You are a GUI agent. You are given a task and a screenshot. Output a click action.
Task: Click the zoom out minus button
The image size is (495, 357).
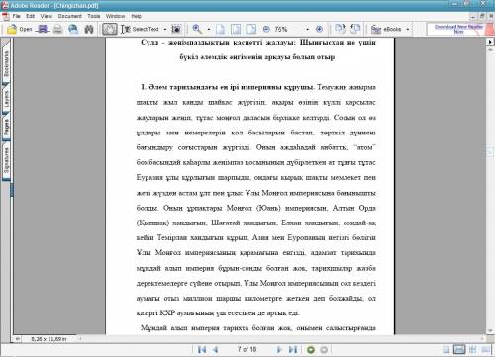point(266,29)
